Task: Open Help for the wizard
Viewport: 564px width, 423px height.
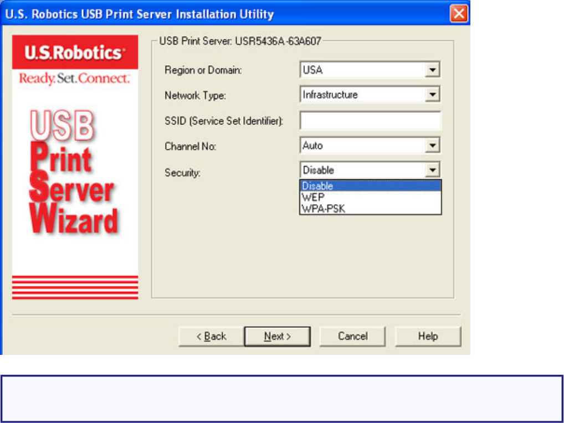Action: pyautogui.click(x=428, y=337)
